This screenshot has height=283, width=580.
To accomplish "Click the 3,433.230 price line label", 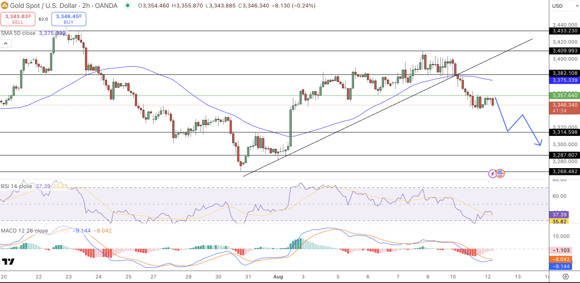I will 564,31.
